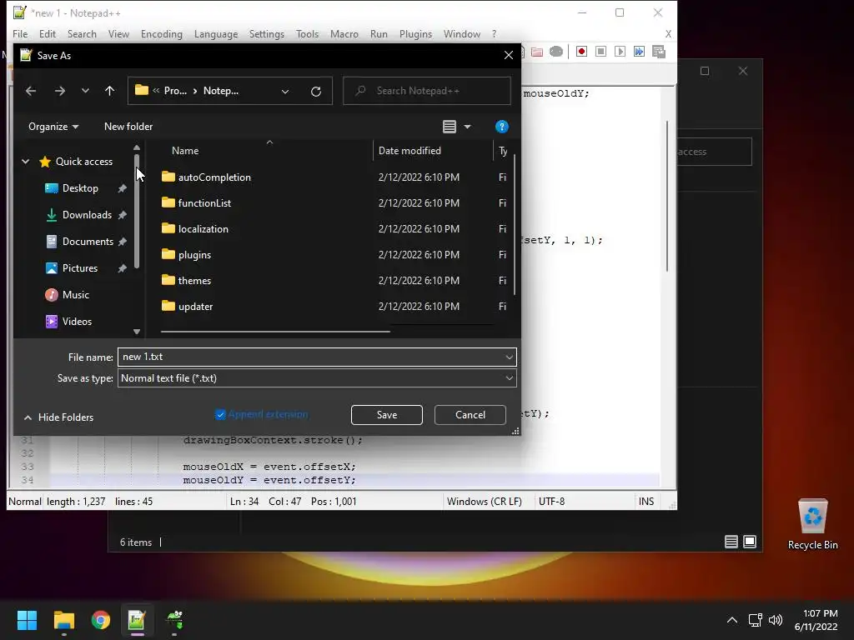This screenshot has height=640, width=854.
Task: Click the Notepad++ taskbar icon
Action: point(137,620)
